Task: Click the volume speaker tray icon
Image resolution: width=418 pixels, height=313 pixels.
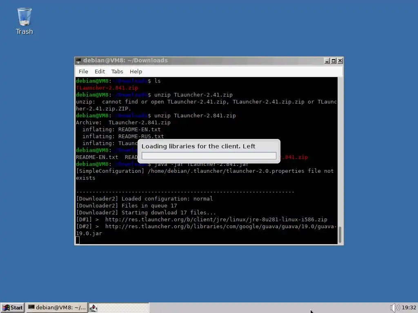Action: pyautogui.click(x=395, y=308)
